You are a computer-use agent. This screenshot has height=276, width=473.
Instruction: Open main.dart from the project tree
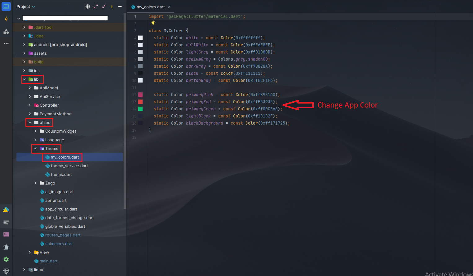click(48, 261)
